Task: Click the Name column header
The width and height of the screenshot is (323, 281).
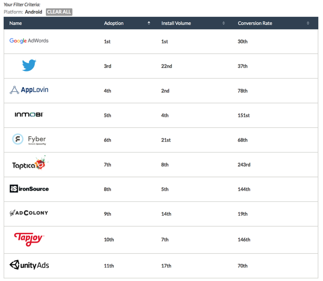Action: click(x=16, y=23)
